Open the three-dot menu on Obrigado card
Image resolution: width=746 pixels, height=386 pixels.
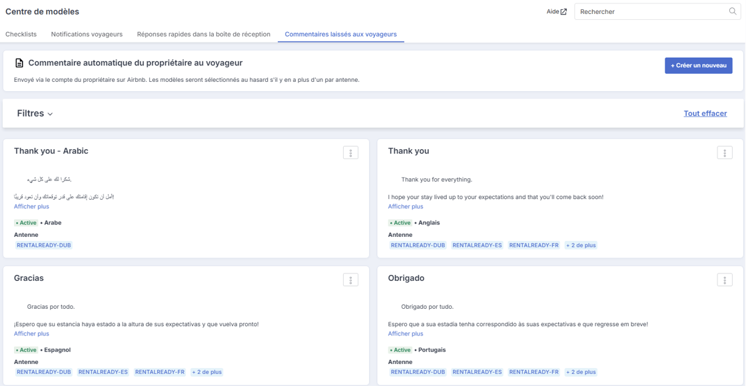(725, 280)
